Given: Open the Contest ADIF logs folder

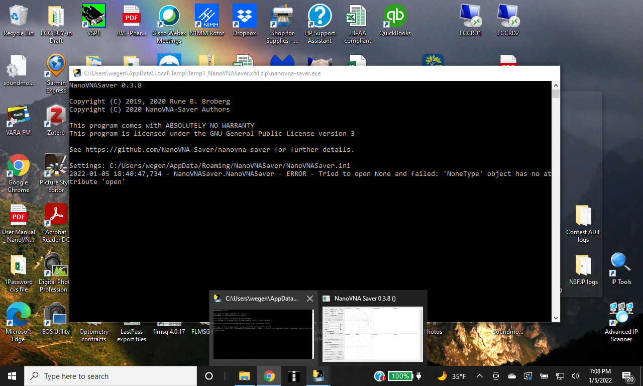Looking at the screenshot, I should click(x=584, y=223).
